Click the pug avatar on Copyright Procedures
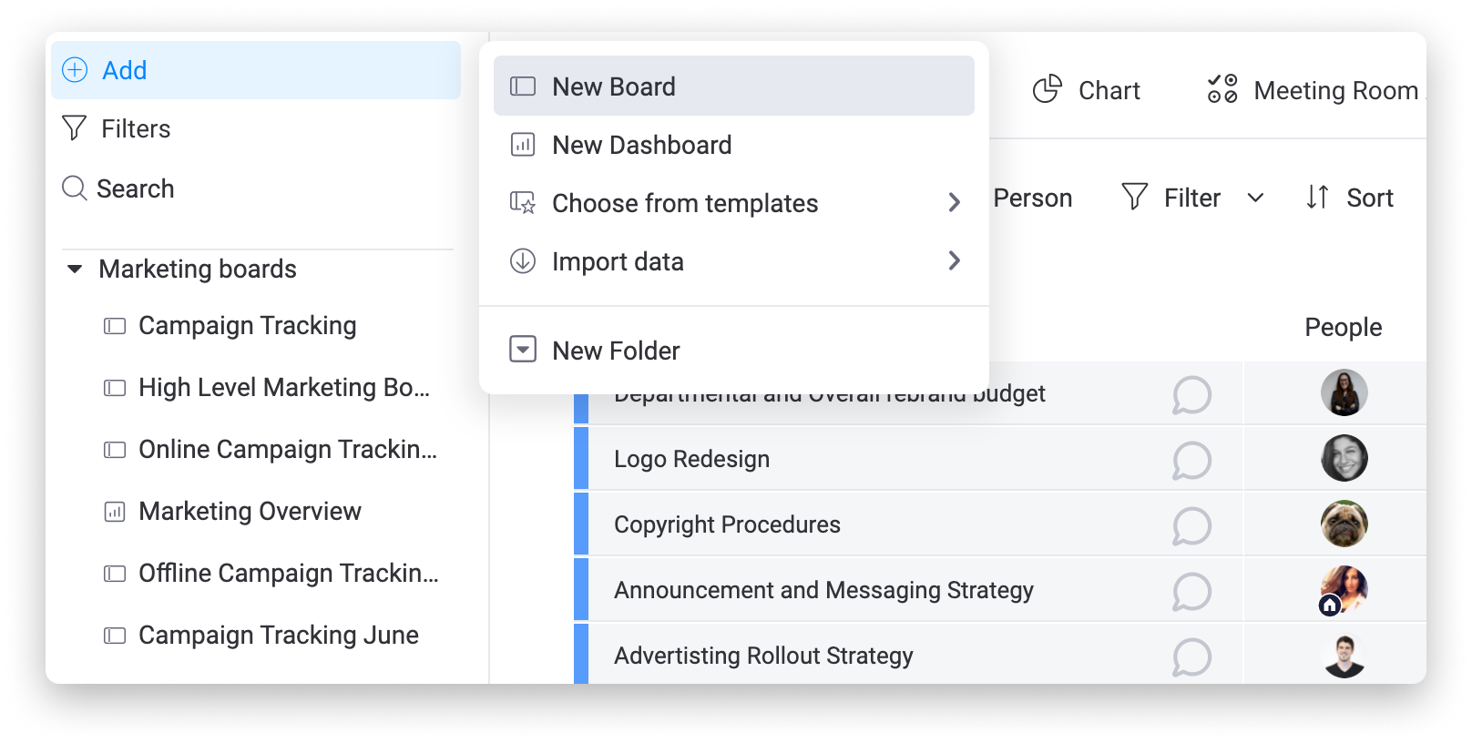 pyautogui.click(x=1344, y=524)
